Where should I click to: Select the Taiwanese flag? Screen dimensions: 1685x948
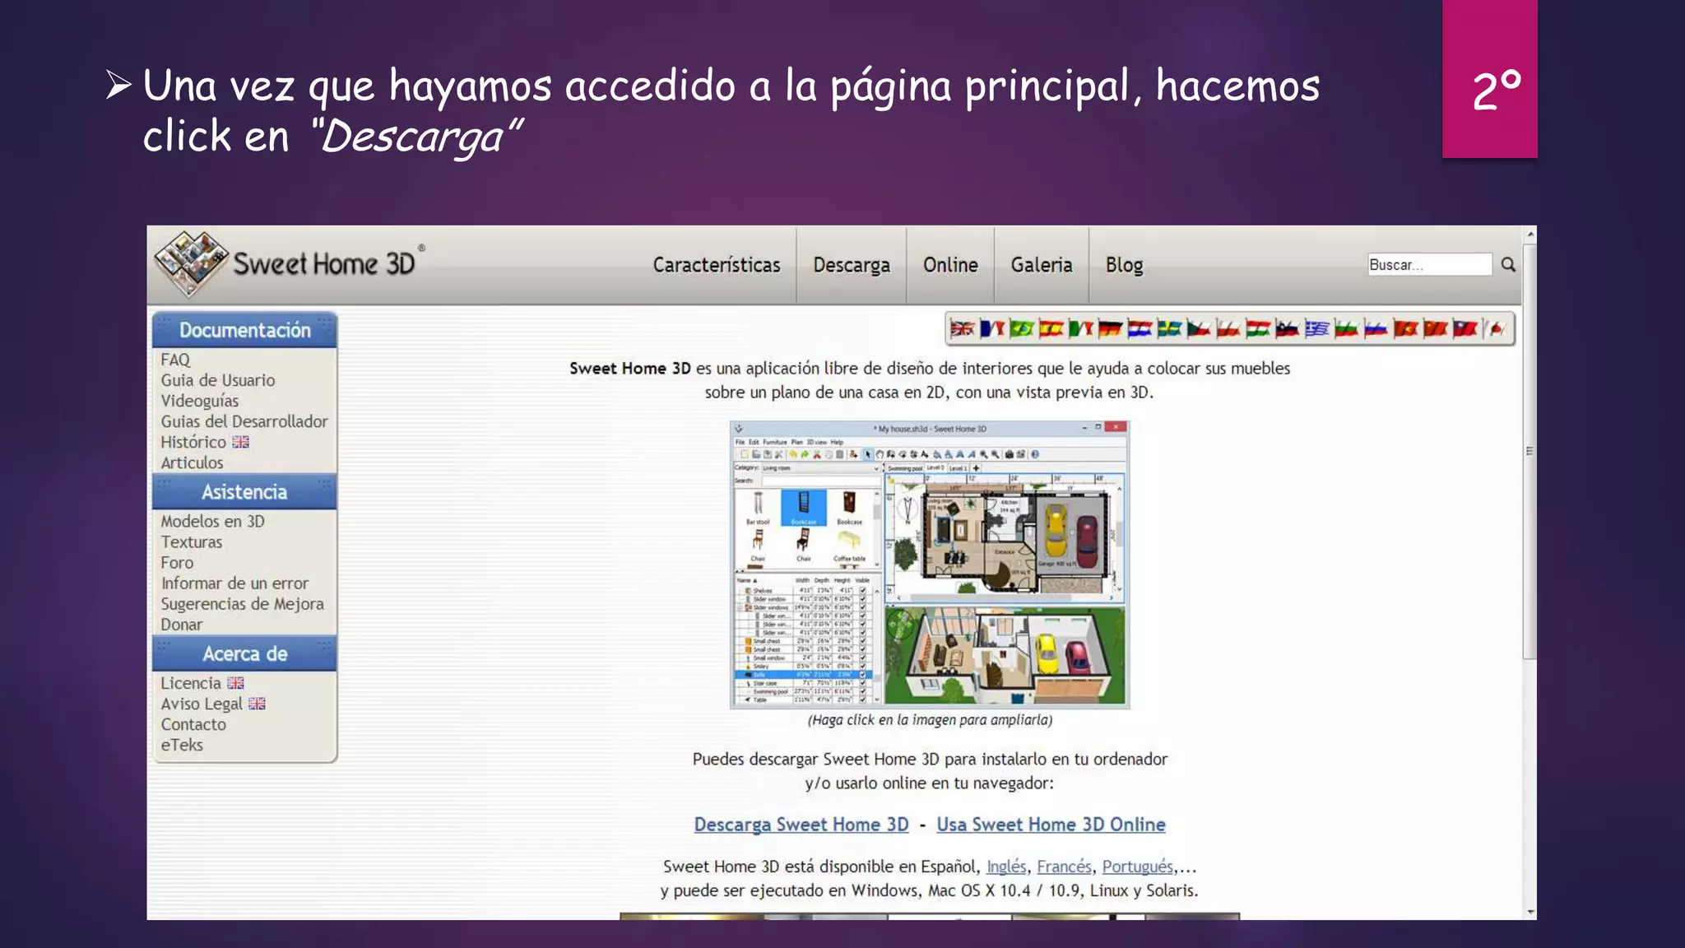click(1465, 329)
